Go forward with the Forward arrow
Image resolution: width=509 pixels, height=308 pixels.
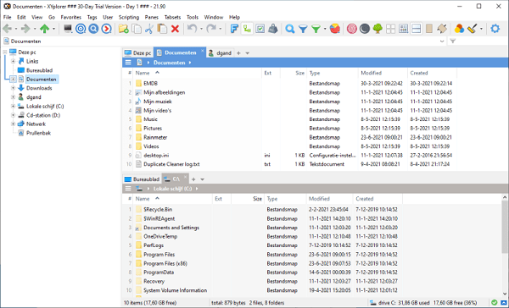click(25, 29)
